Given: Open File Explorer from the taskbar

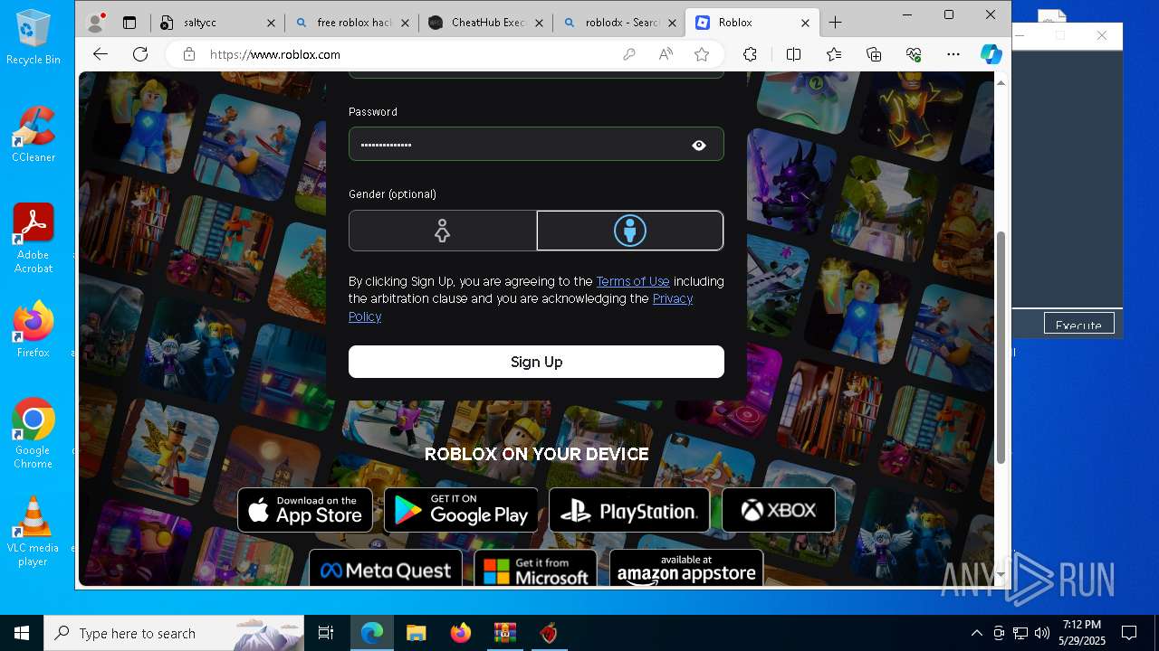Looking at the screenshot, I should point(417,633).
